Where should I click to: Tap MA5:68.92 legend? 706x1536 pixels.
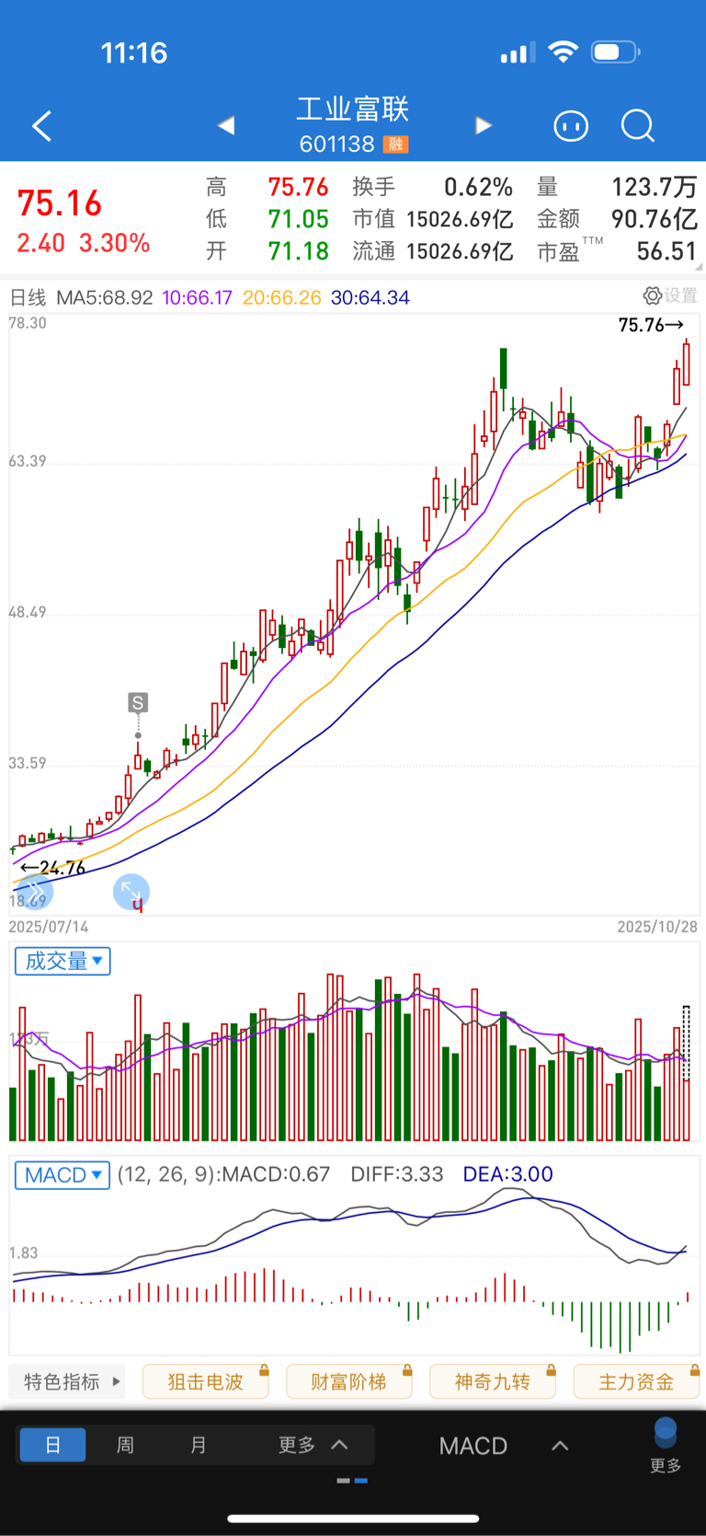[x=105, y=297]
